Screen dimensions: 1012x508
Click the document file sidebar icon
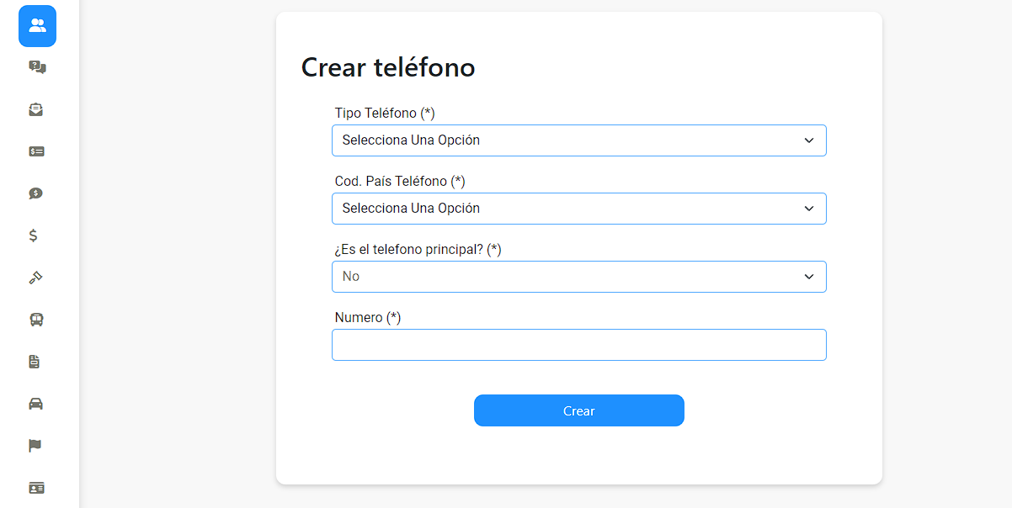coord(35,362)
